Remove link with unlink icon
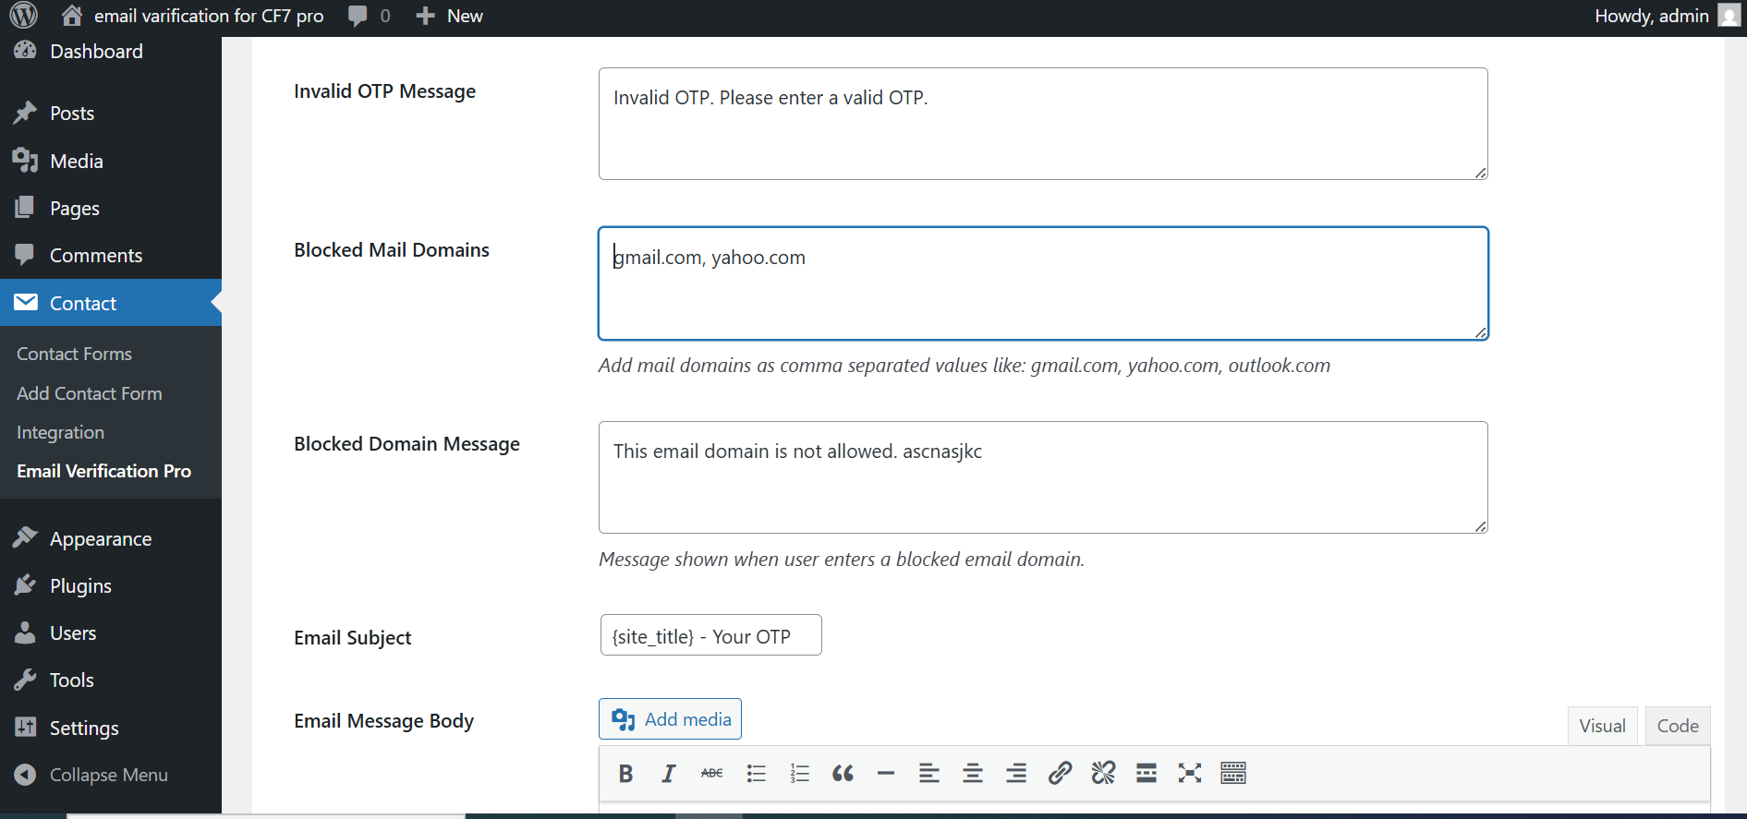This screenshot has height=819, width=1747. [x=1103, y=774]
